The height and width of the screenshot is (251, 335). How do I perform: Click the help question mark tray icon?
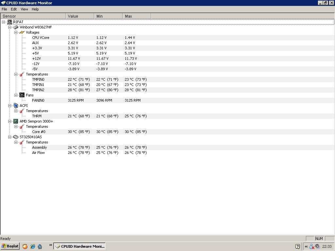point(298,246)
